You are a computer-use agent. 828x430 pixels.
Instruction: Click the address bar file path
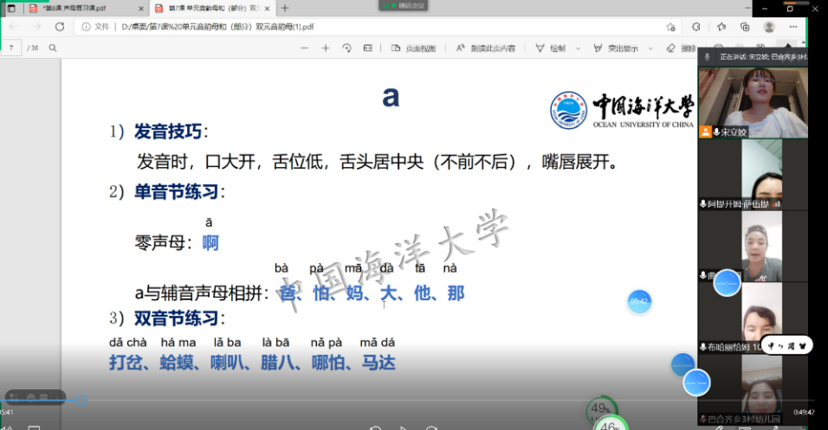coord(217,26)
